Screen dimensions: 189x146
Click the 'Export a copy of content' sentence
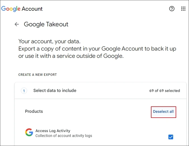tap(97, 48)
